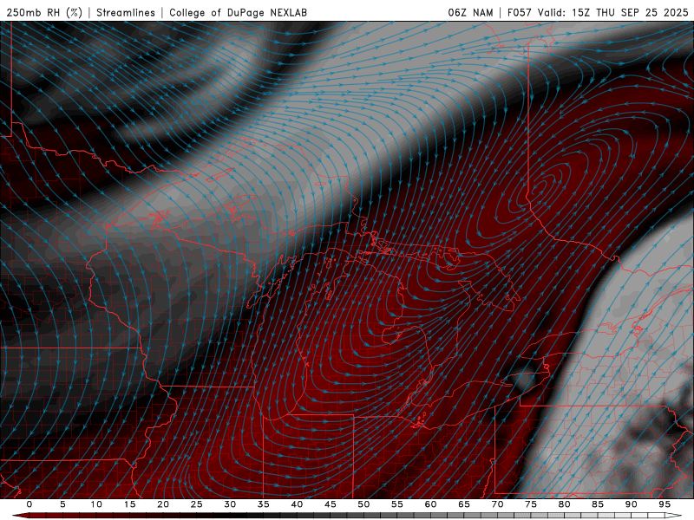Click the colorbar label '10'

click(x=96, y=504)
